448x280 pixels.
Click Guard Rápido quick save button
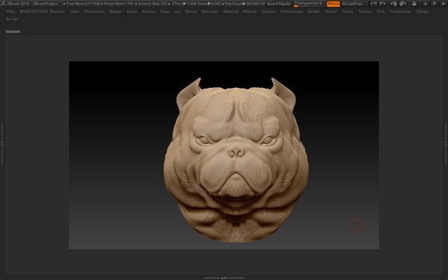click(278, 4)
